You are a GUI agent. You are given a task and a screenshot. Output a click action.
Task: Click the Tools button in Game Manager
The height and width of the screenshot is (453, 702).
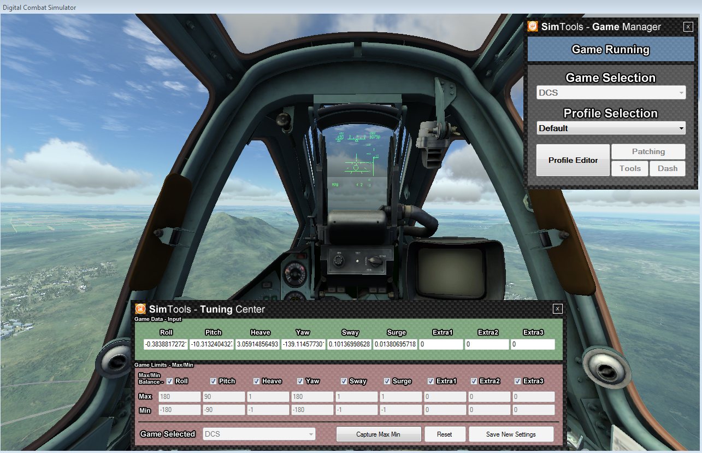click(630, 168)
